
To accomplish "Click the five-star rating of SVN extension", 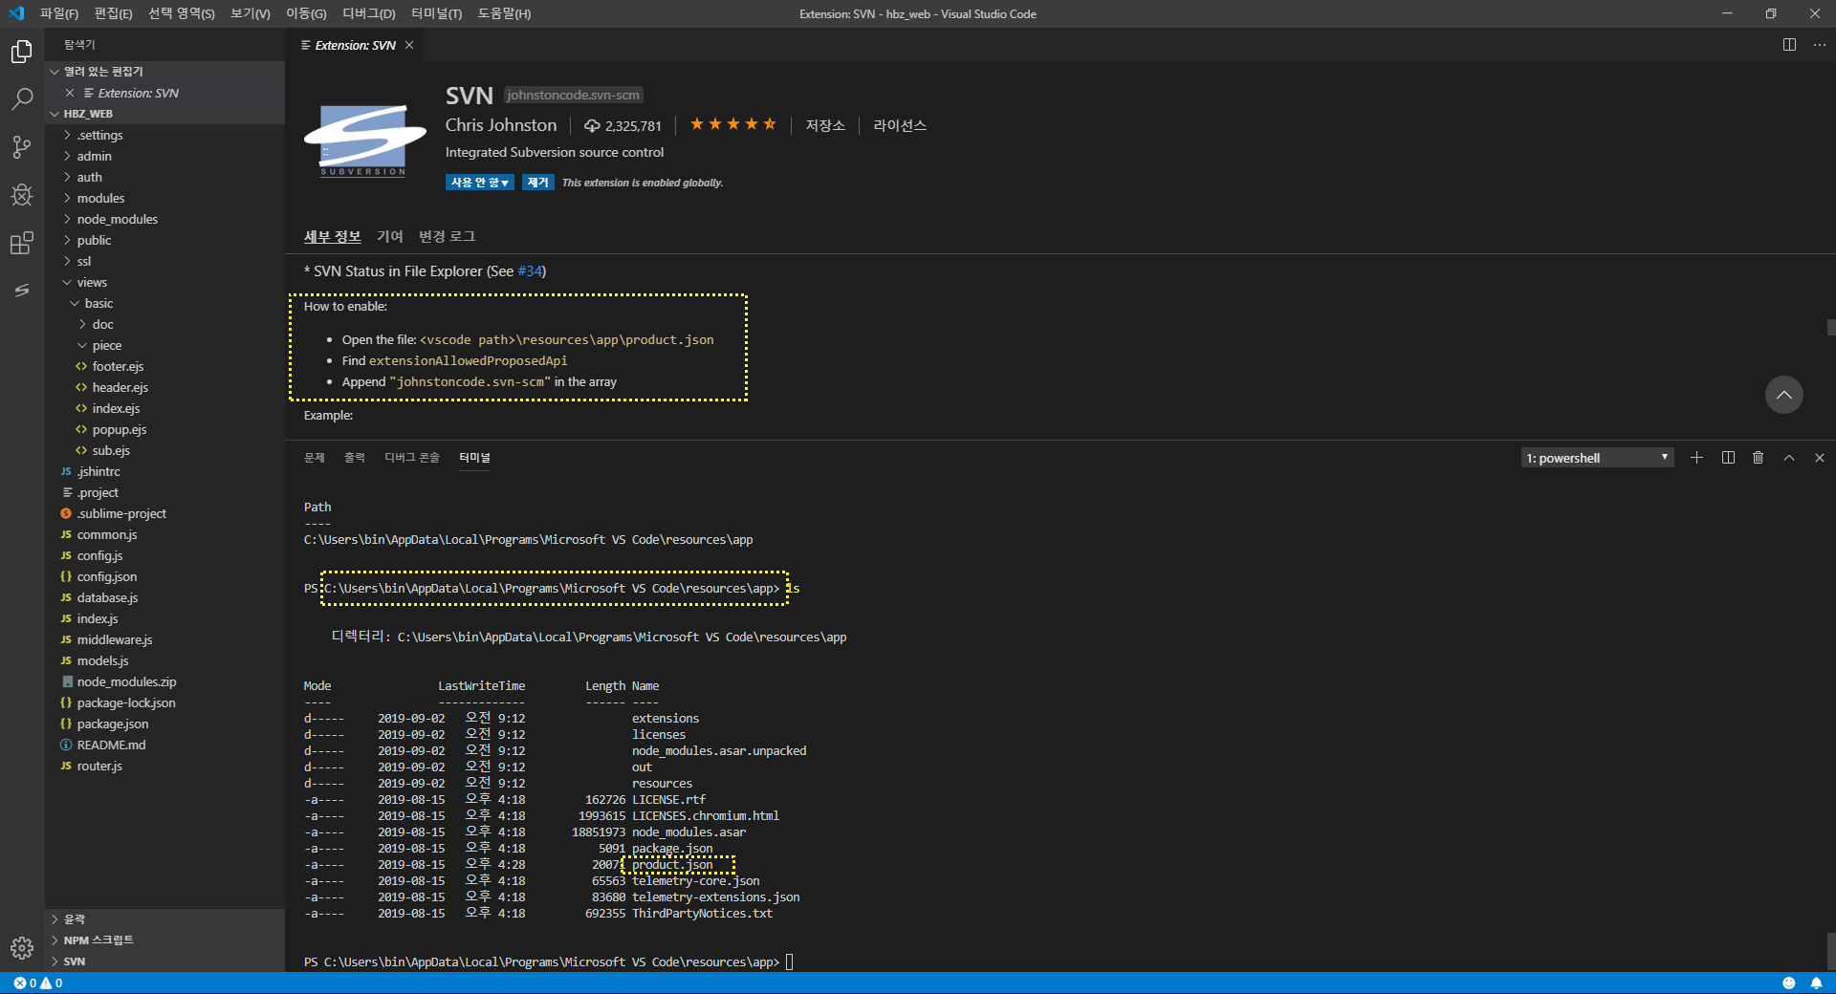I will click(732, 124).
